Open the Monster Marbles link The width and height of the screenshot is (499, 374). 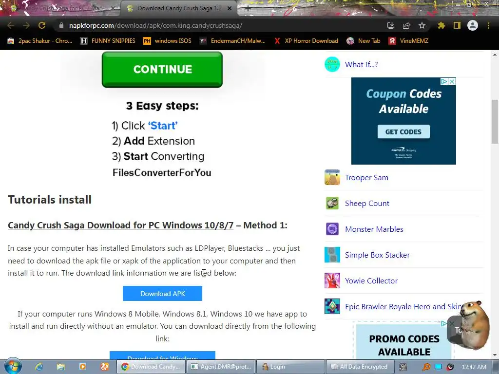coord(374,229)
